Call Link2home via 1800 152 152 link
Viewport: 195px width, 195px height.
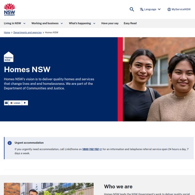point(91,149)
